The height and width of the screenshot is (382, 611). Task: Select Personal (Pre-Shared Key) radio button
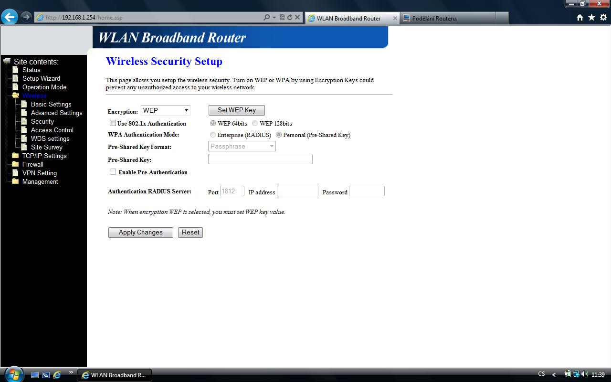(x=279, y=135)
